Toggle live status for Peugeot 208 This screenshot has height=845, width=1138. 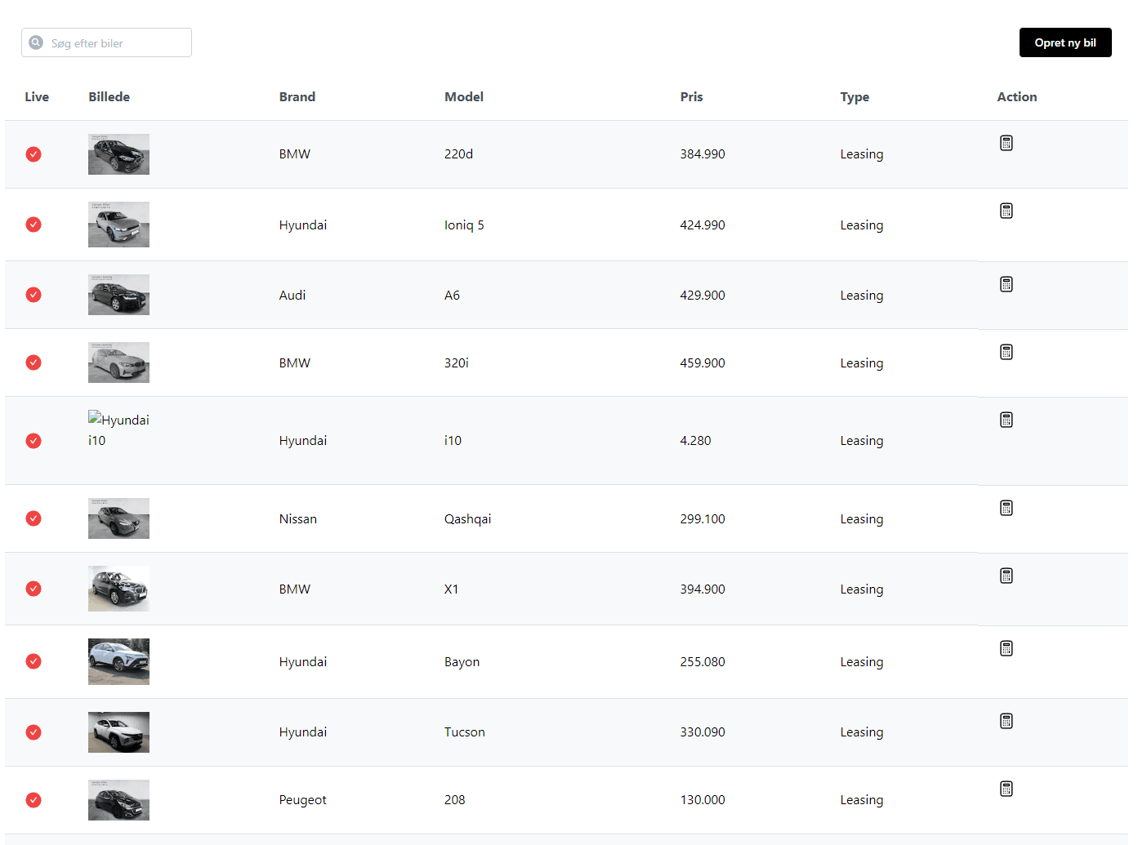33,800
